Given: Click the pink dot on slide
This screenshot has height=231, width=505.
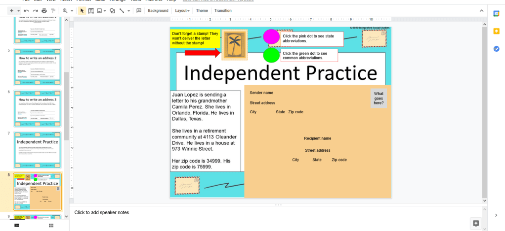Looking at the screenshot, I should point(271,37).
